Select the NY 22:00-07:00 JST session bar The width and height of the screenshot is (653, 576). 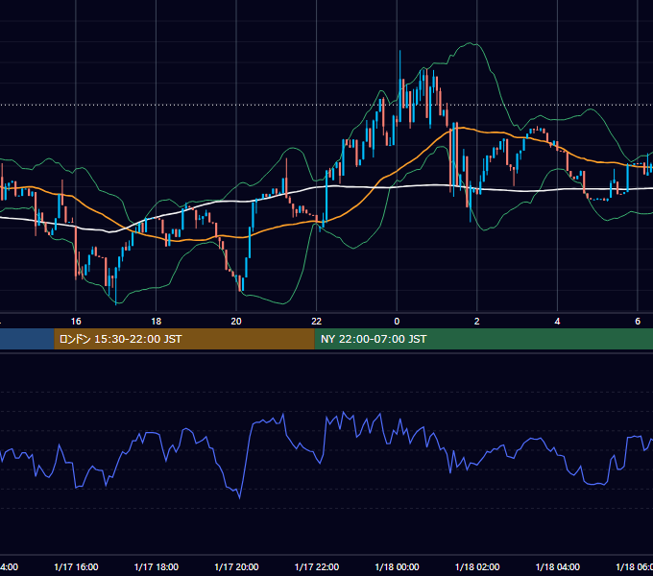(483, 339)
